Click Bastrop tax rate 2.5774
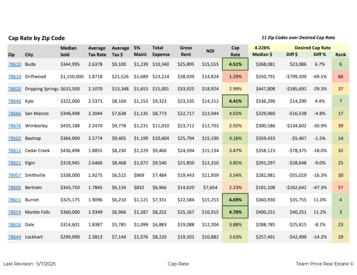Viewport: 357px width, 275px height. click(95, 138)
